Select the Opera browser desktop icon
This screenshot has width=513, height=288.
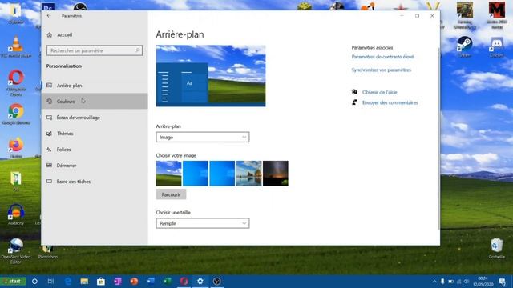(16, 82)
